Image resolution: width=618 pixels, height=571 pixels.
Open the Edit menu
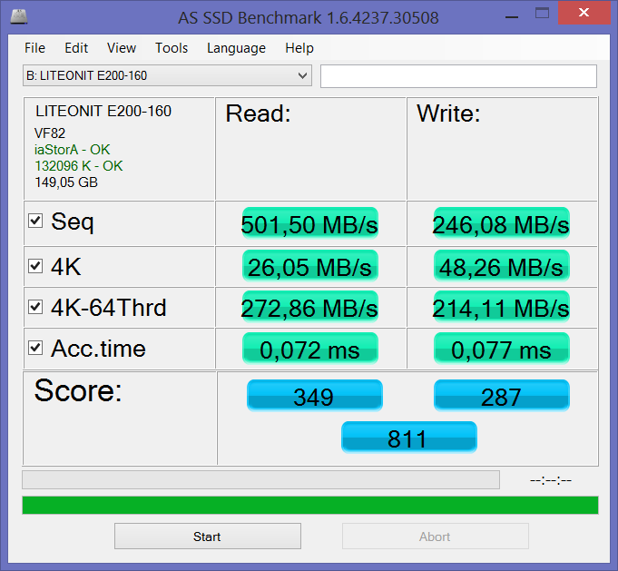click(x=76, y=48)
